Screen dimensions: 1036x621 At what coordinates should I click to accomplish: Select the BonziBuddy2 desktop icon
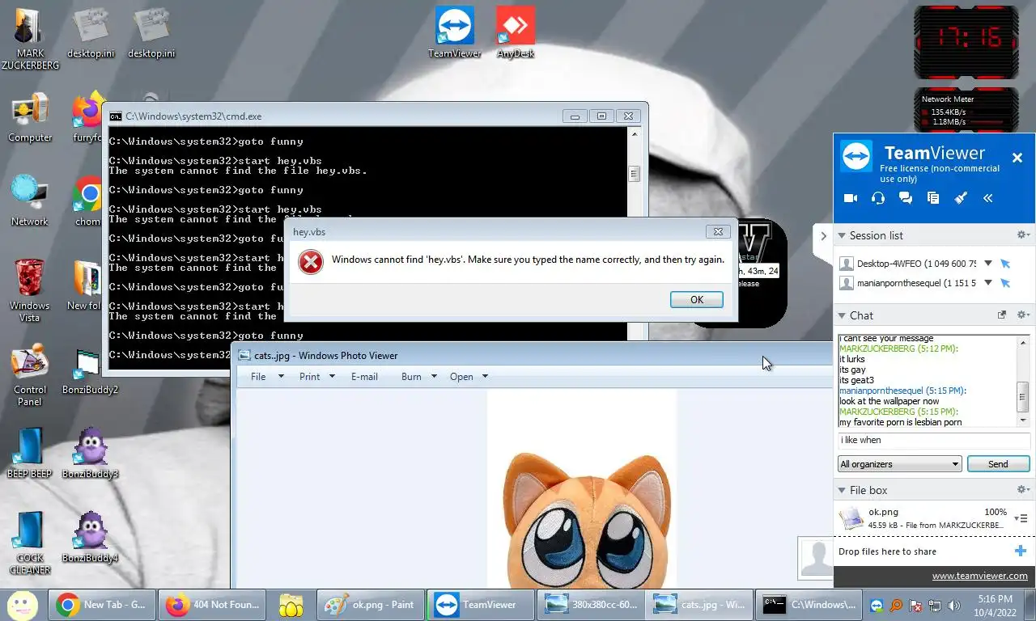[90, 372]
